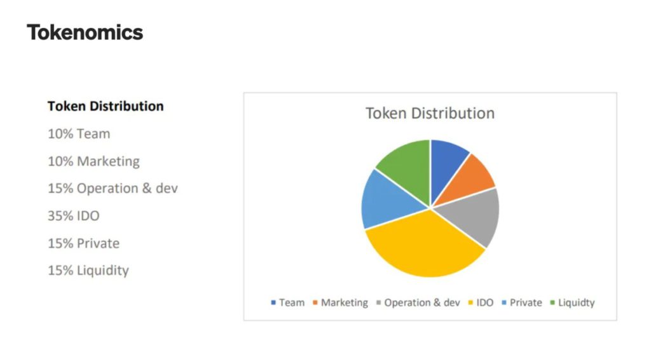Click the green Liquidty legend color square
Screen dimensions: 651x343
pos(552,303)
